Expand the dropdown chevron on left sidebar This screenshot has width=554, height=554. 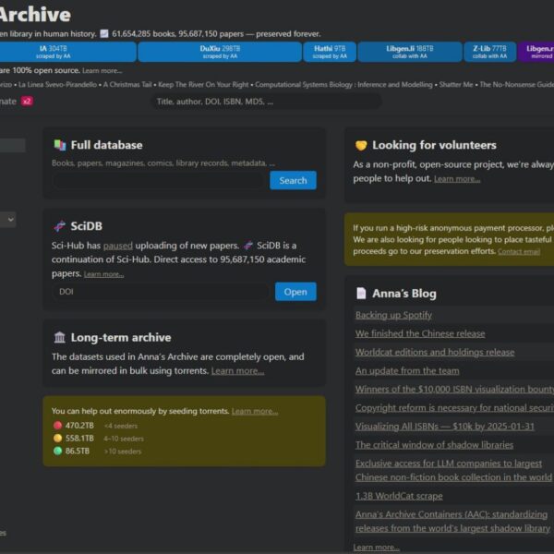[x=10, y=220]
